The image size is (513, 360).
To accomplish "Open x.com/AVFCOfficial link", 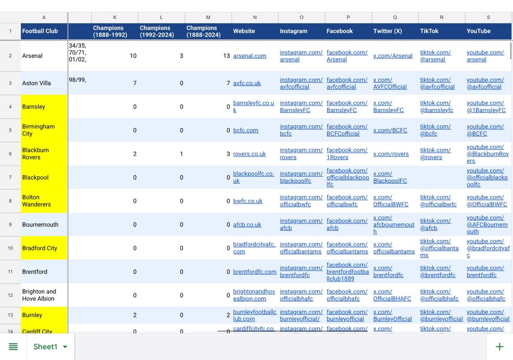I will (x=390, y=83).
